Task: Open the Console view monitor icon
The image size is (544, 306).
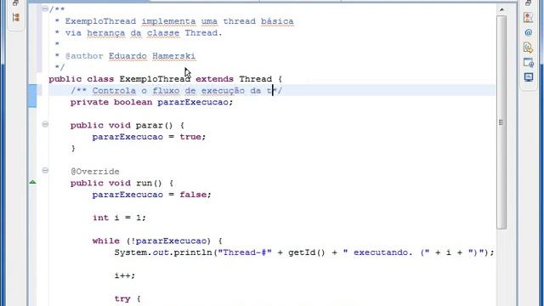Action: [529, 77]
